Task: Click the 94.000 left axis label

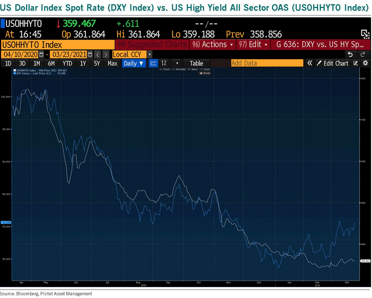Action: click(x=6, y=194)
